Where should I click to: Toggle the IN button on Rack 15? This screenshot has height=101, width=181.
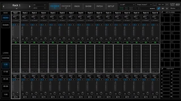[x=146, y=42]
